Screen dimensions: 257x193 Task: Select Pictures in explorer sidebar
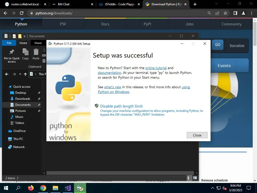coord(21,111)
